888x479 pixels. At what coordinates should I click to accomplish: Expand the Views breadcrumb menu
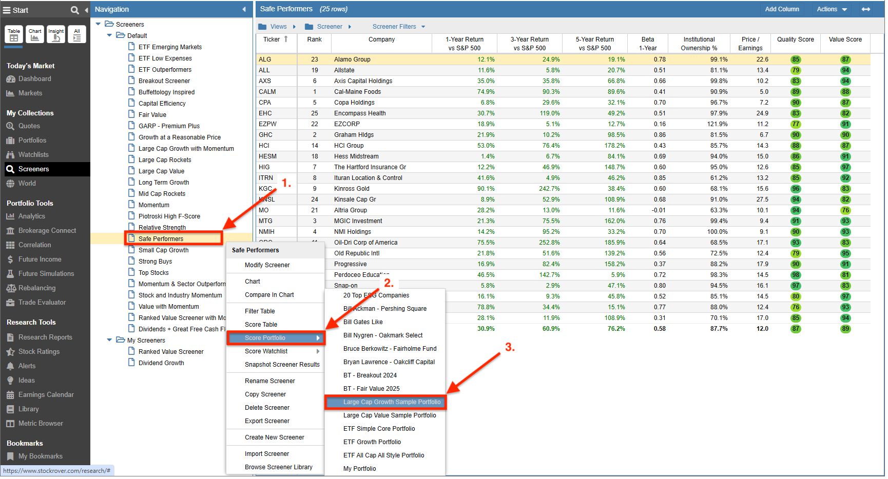coord(294,27)
